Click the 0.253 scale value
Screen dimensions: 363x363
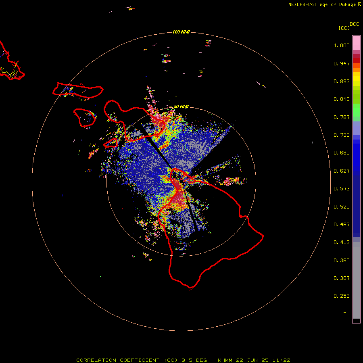pyautogui.click(x=342, y=296)
